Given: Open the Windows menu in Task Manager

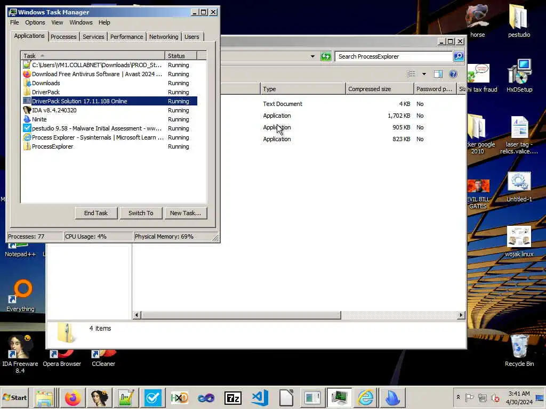Looking at the screenshot, I should point(81,22).
